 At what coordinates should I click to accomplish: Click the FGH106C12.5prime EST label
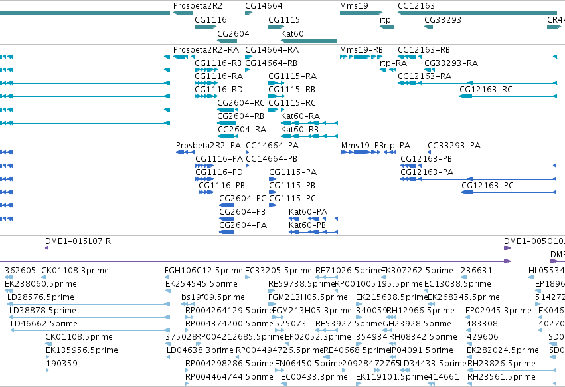pos(204,271)
